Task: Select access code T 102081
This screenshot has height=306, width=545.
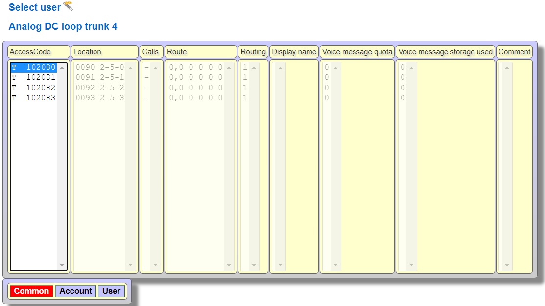Action: 34,77
